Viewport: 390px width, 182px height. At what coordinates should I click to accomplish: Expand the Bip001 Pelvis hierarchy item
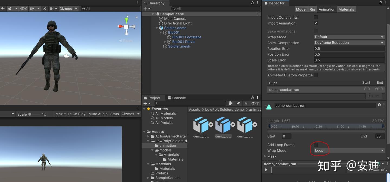coord(165,42)
